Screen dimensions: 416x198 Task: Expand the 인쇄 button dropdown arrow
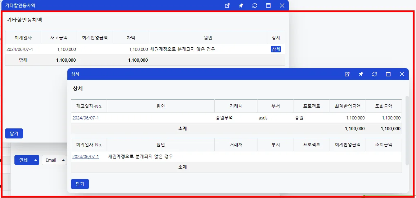point(36,160)
